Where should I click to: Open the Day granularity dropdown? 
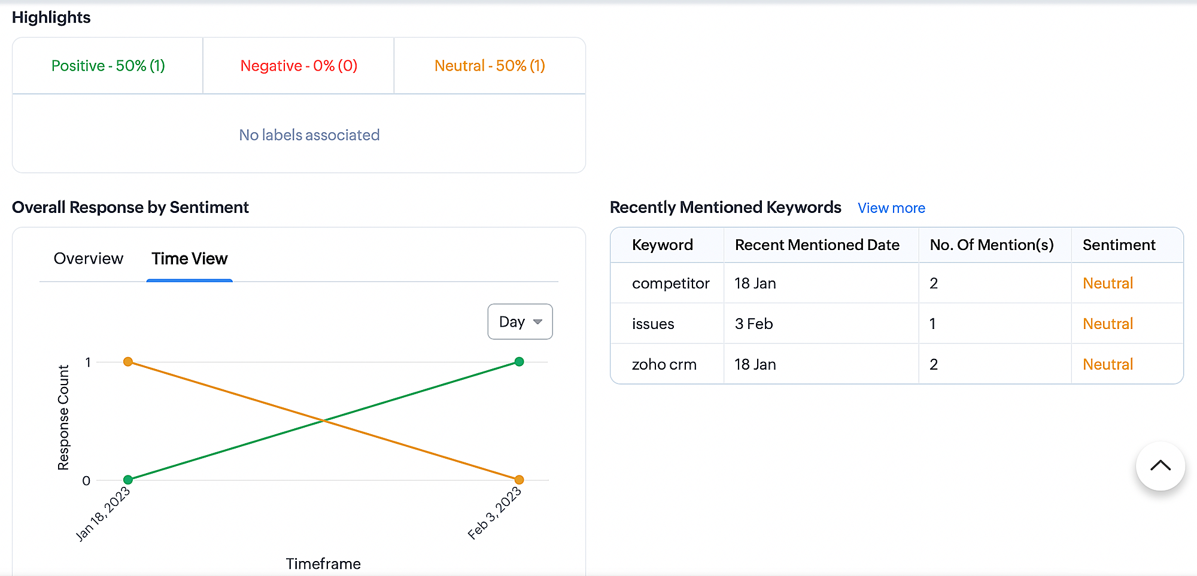pos(519,322)
